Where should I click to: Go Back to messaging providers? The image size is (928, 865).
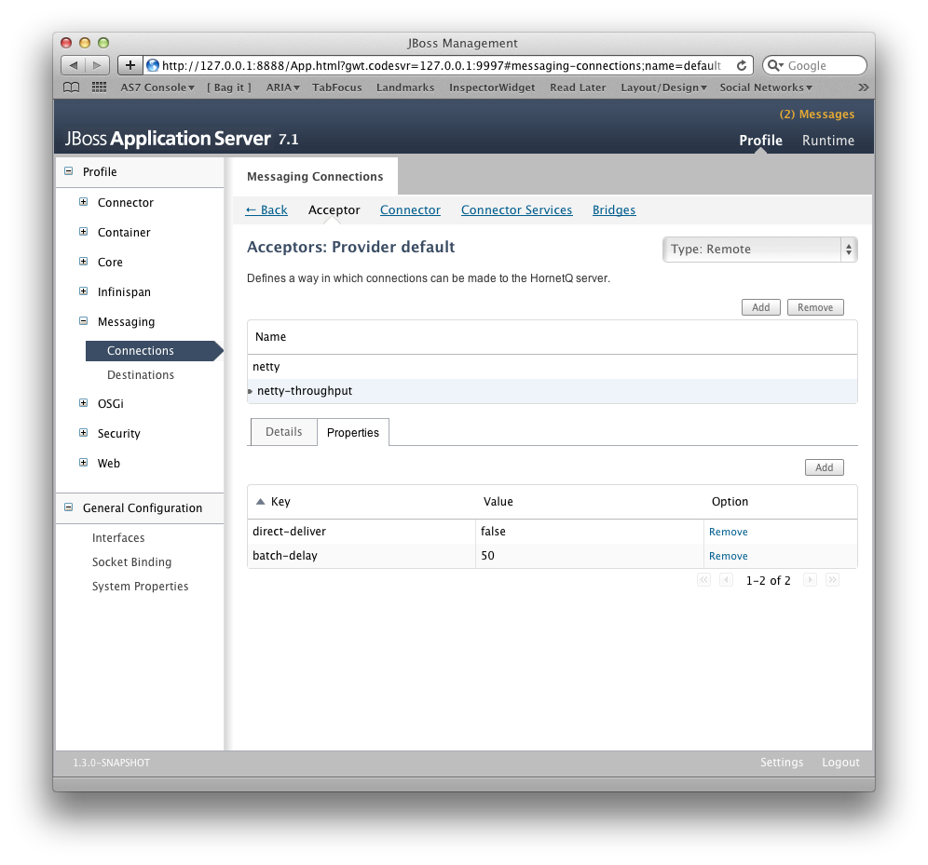tap(266, 209)
